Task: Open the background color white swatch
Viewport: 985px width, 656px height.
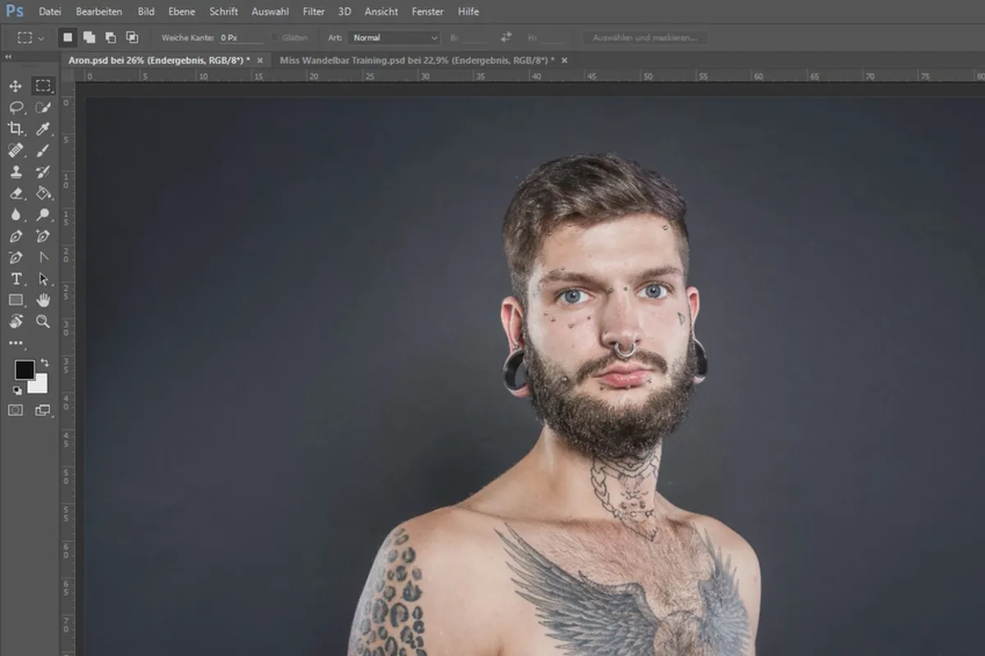Action: pyautogui.click(x=39, y=384)
